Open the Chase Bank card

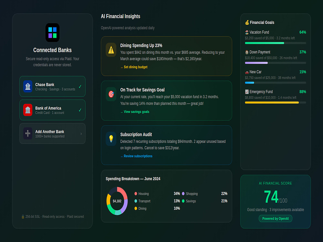tap(52, 86)
